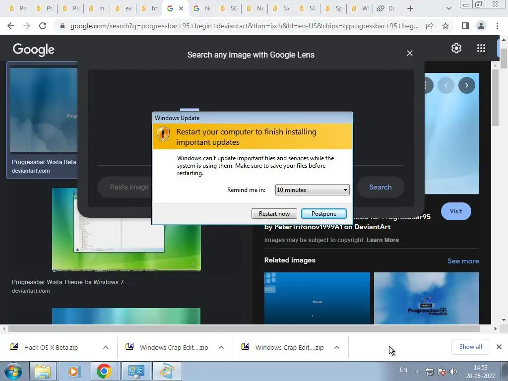Click the Restart now button
Viewport: 508px width, 381px height.
274,213
